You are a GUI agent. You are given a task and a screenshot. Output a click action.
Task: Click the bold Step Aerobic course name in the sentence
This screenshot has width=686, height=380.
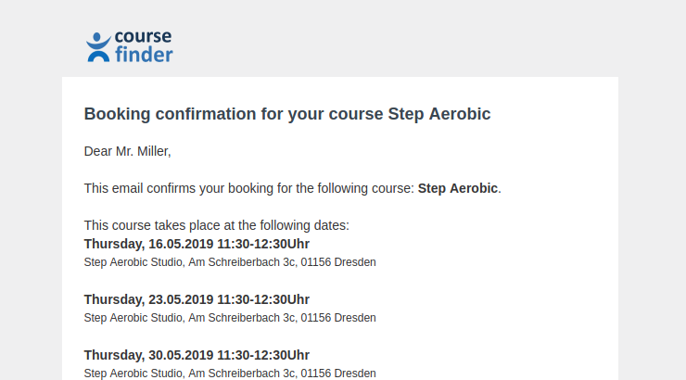tap(458, 188)
